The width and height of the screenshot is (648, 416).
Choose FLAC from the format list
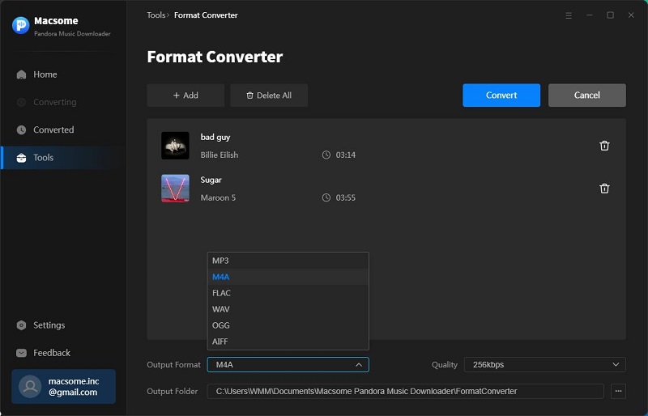288,293
